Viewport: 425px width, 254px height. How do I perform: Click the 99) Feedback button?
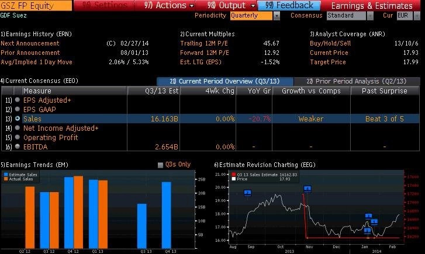point(289,5)
